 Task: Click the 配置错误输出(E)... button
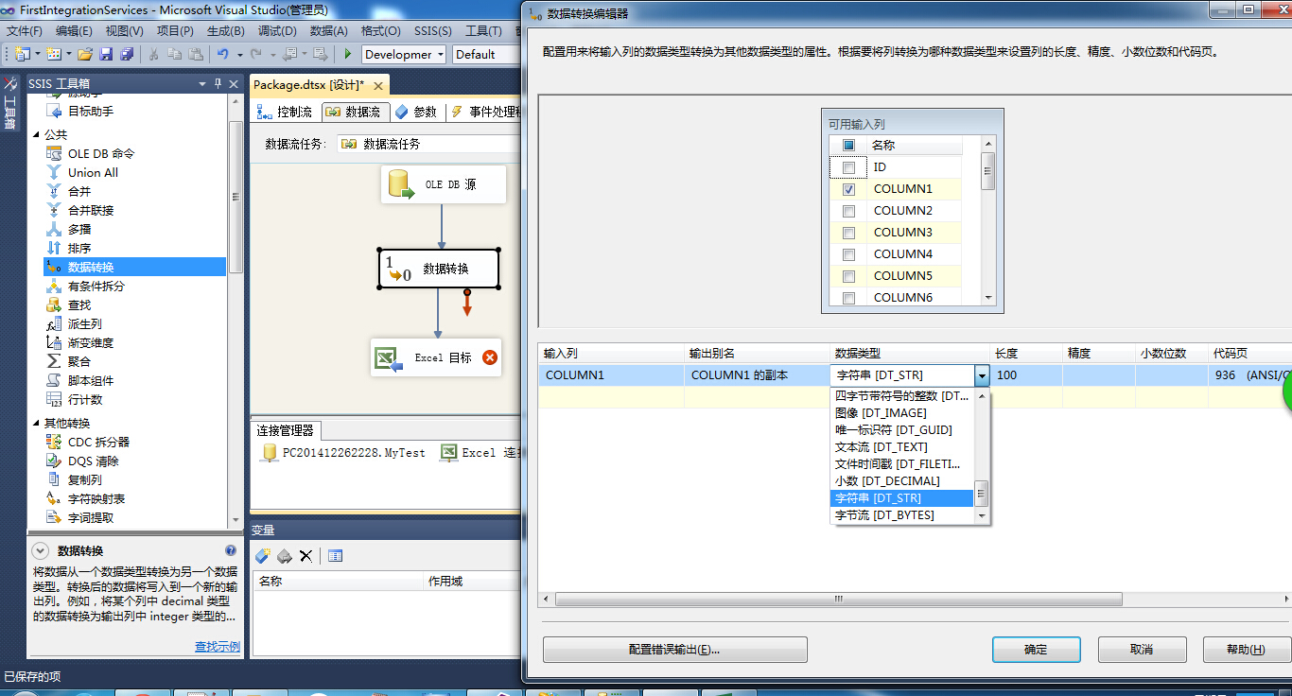(x=674, y=650)
